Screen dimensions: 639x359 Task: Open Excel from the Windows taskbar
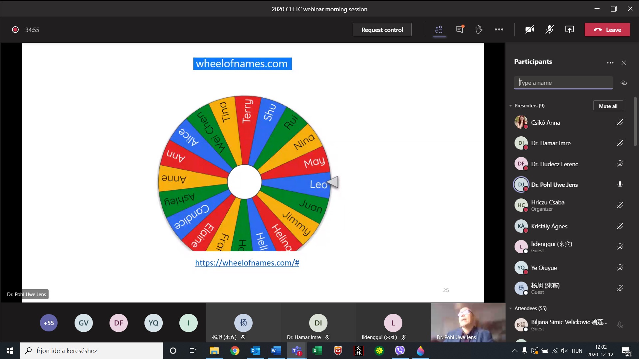click(317, 351)
